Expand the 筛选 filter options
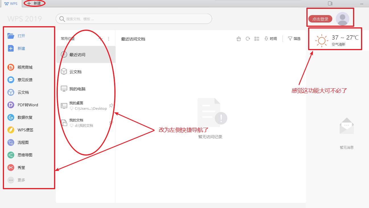 click(x=294, y=39)
